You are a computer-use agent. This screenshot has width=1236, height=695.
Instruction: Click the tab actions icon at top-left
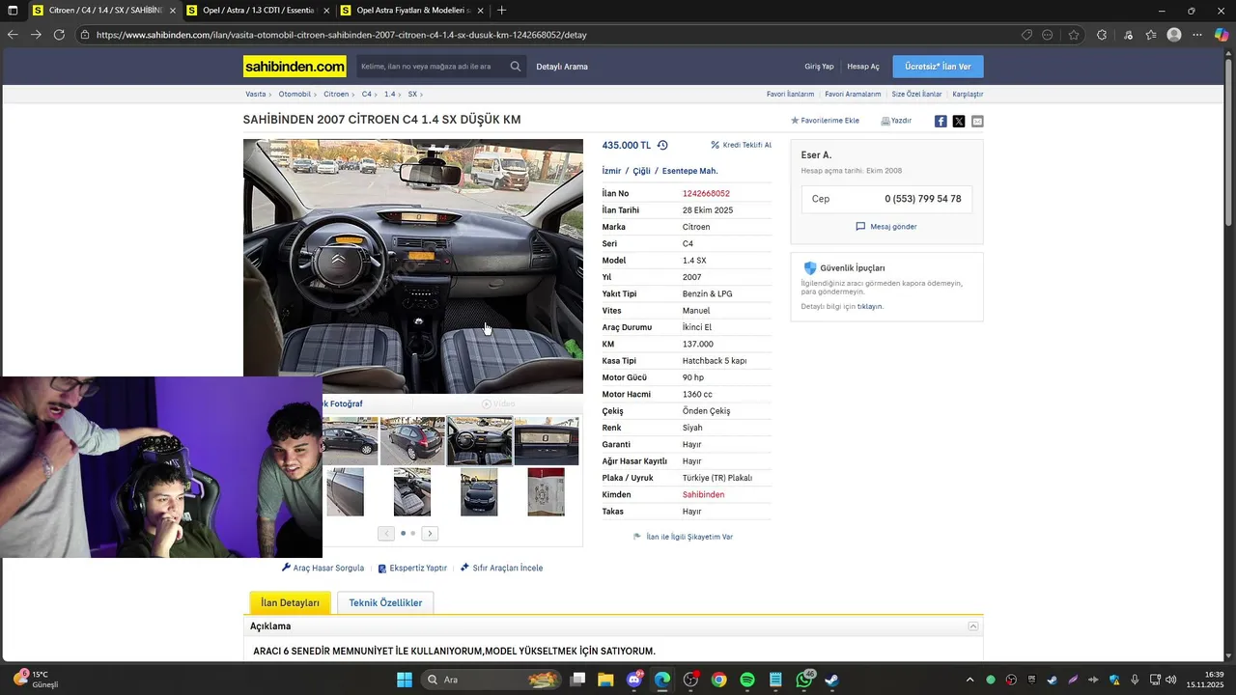click(13, 11)
